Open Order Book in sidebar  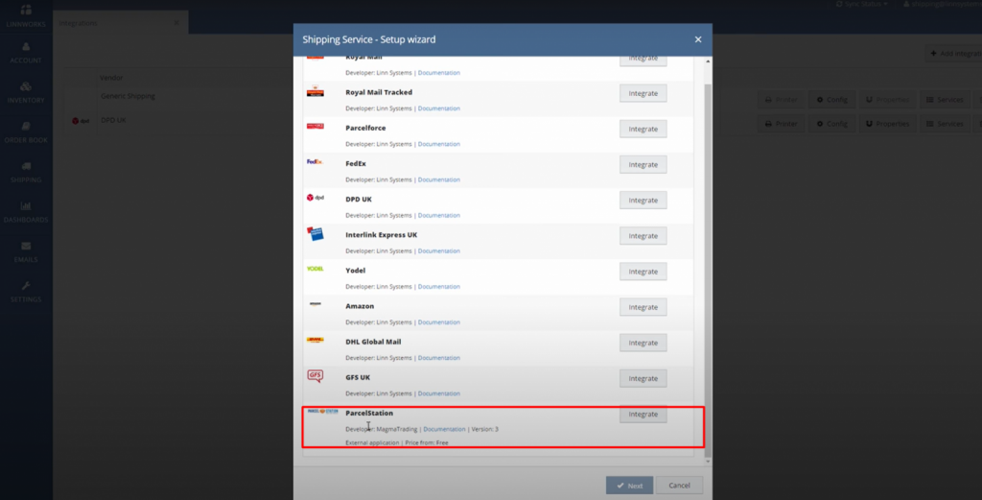pos(26,132)
